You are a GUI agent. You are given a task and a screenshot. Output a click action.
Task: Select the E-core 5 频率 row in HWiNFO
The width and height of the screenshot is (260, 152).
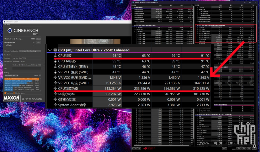(163, 43)
